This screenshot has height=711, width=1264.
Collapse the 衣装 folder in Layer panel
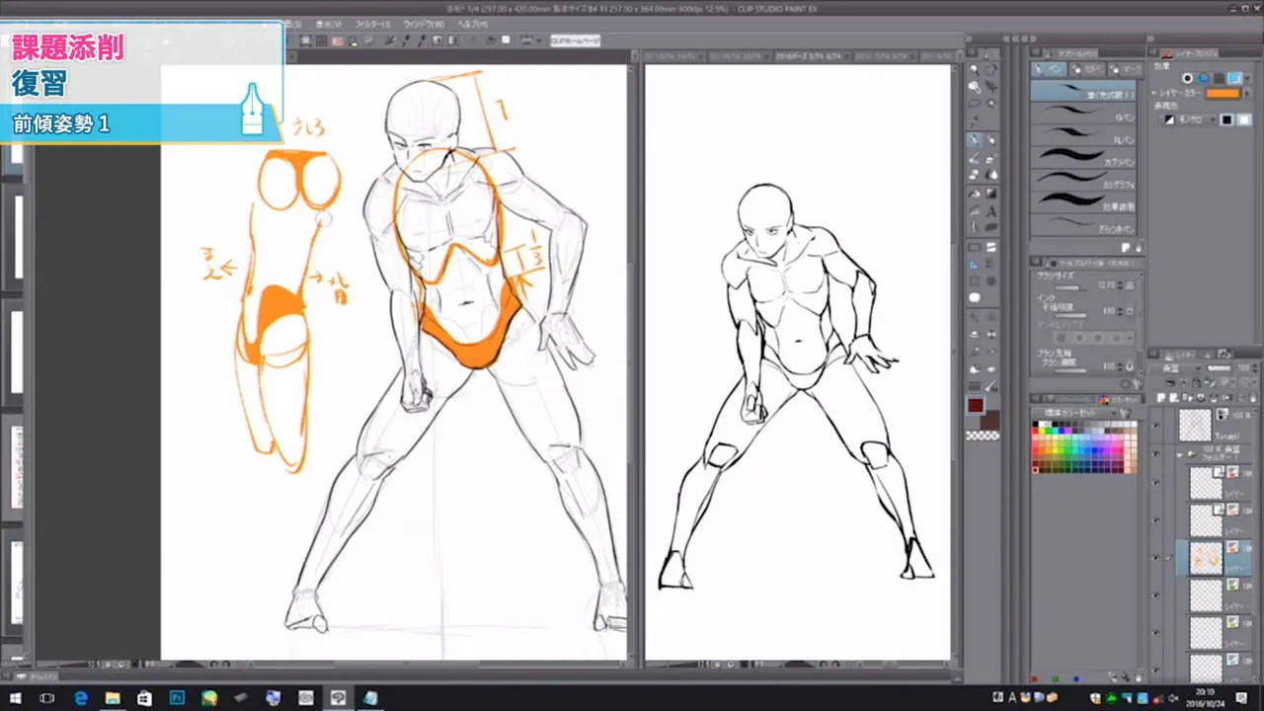(1180, 454)
